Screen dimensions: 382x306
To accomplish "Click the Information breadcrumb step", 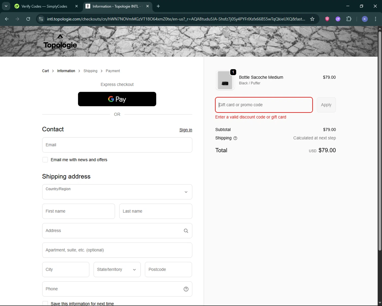I will tap(66, 71).
